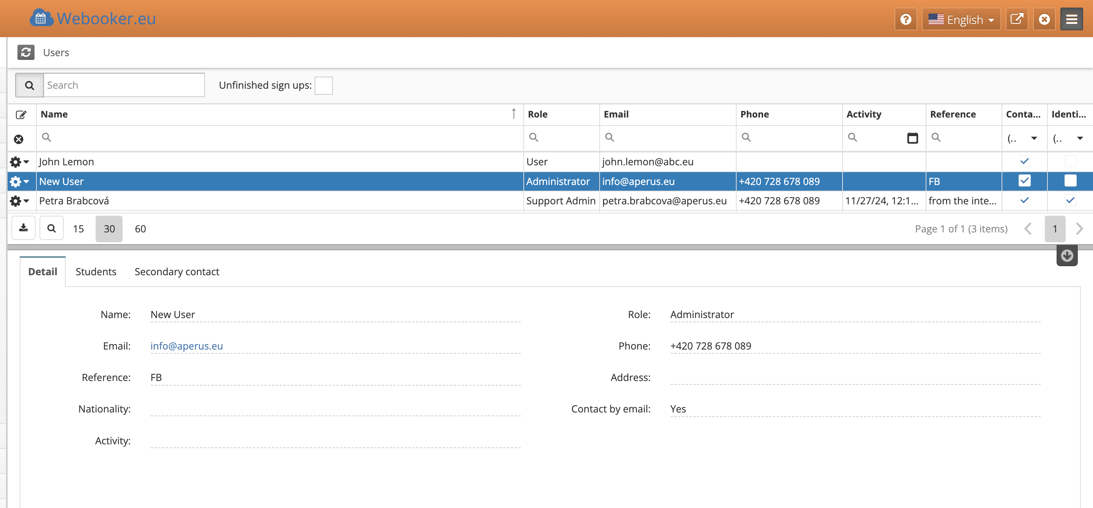Switch to the Students tab
1093x508 pixels.
click(96, 271)
